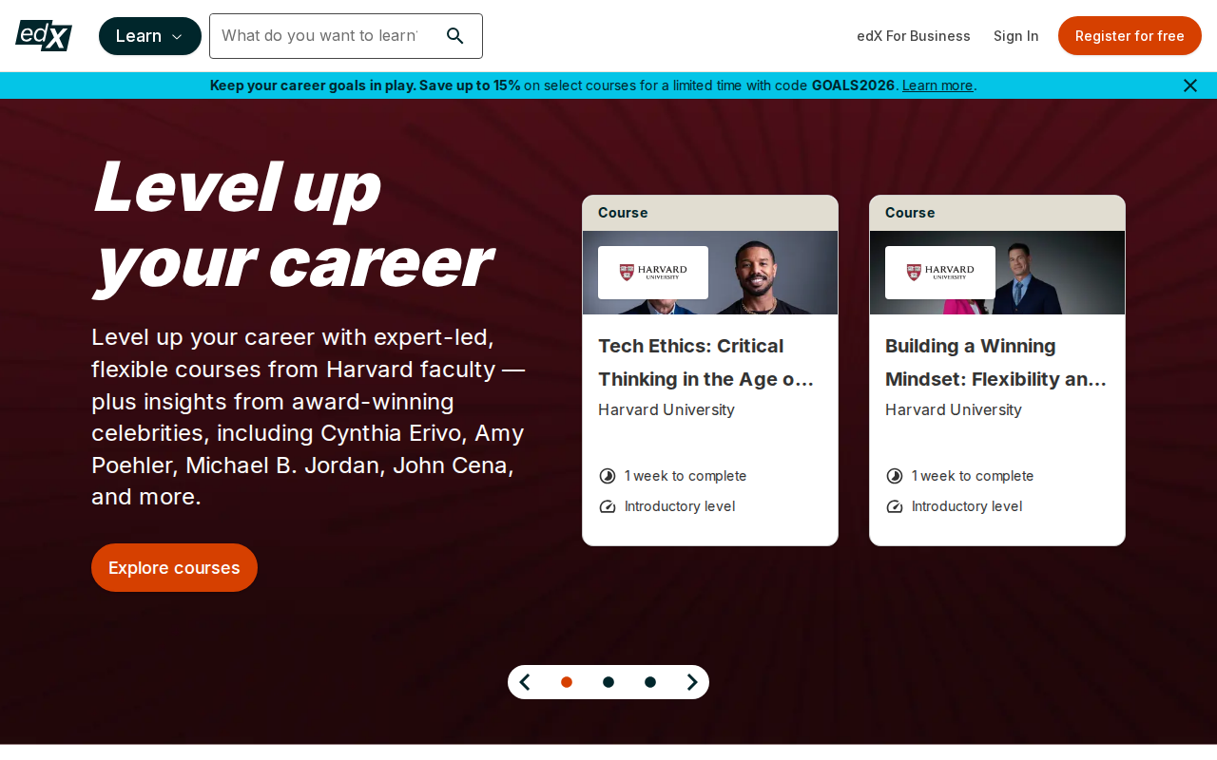Click Harvard logo on Winning Mindset card
The image size is (1217, 760).
click(x=940, y=273)
